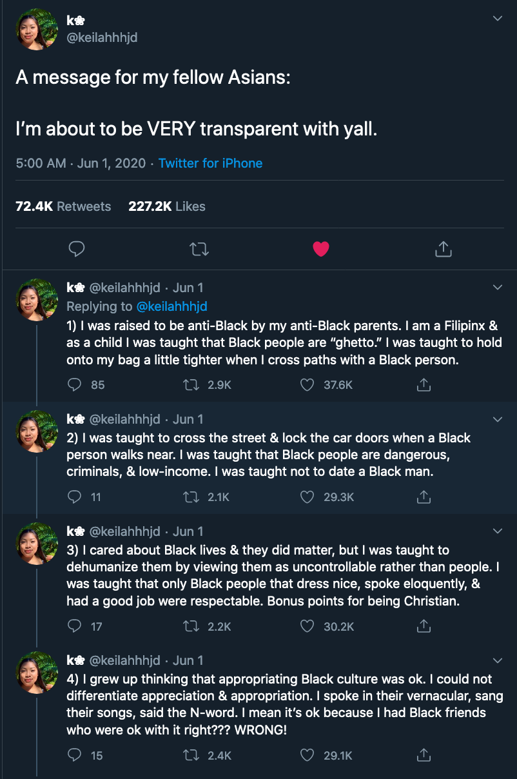
Task: Like the tweet with 29.3K likes
Action: point(307,497)
